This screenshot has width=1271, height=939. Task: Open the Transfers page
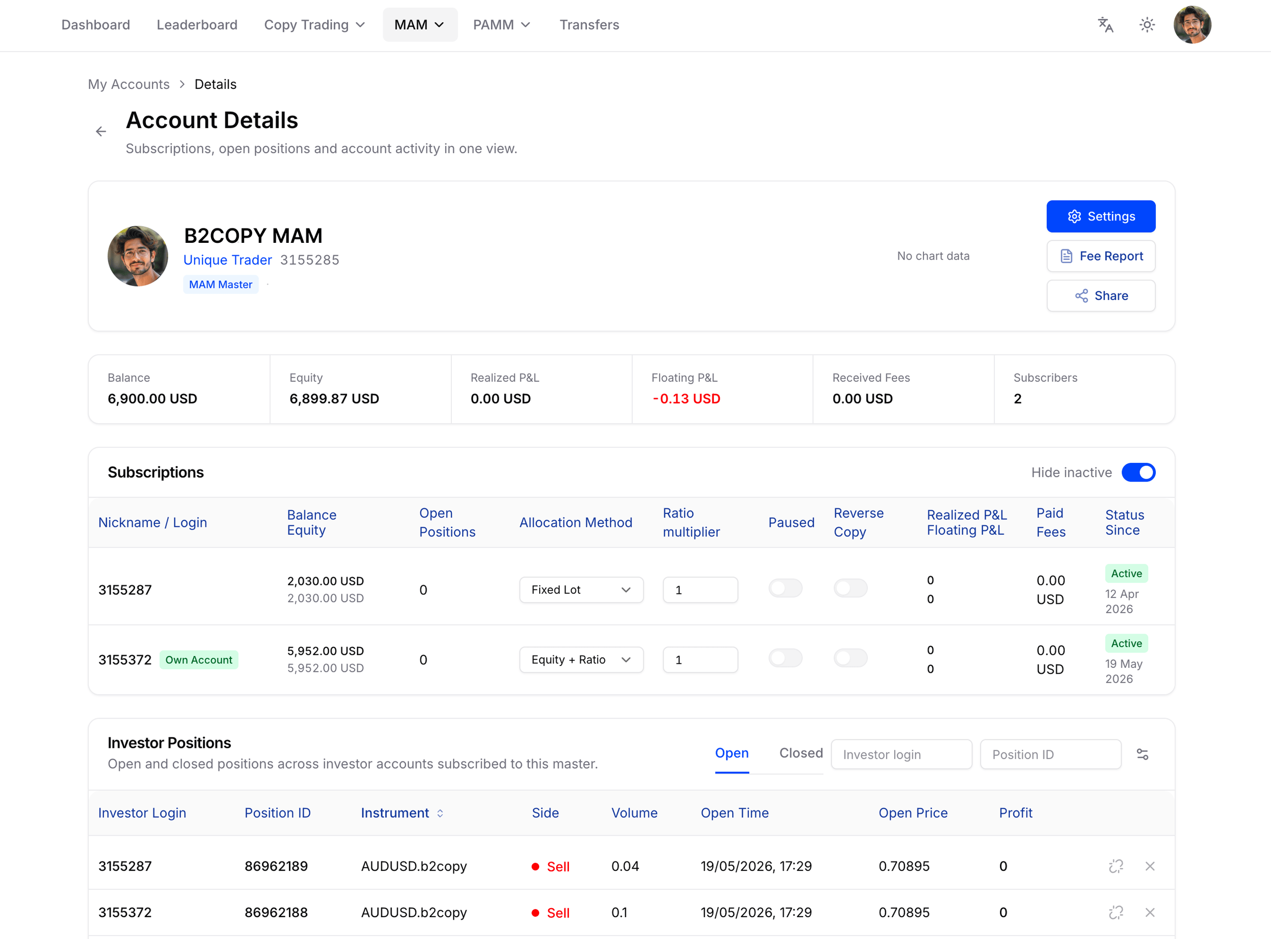point(589,25)
